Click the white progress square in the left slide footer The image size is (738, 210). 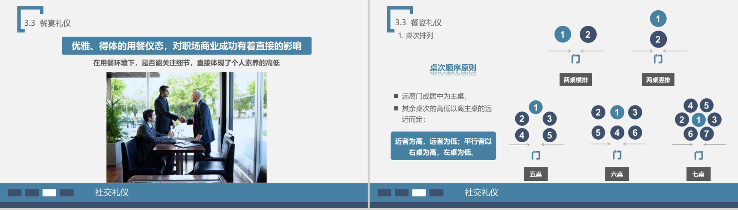pos(49,193)
